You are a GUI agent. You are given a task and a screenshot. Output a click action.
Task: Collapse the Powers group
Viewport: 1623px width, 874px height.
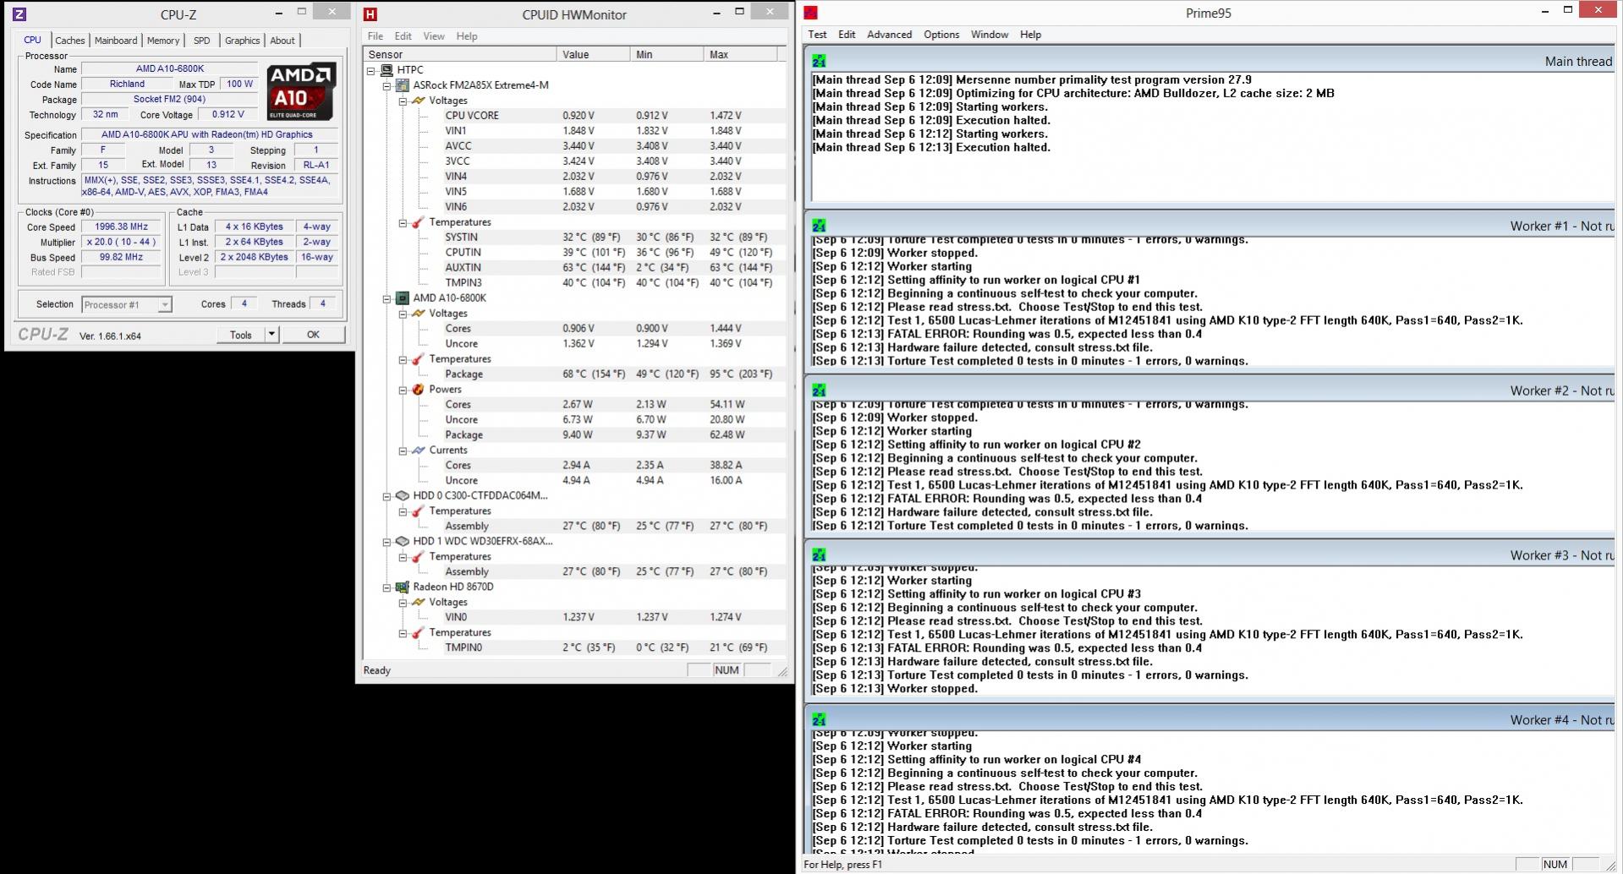click(x=403, y=390)
